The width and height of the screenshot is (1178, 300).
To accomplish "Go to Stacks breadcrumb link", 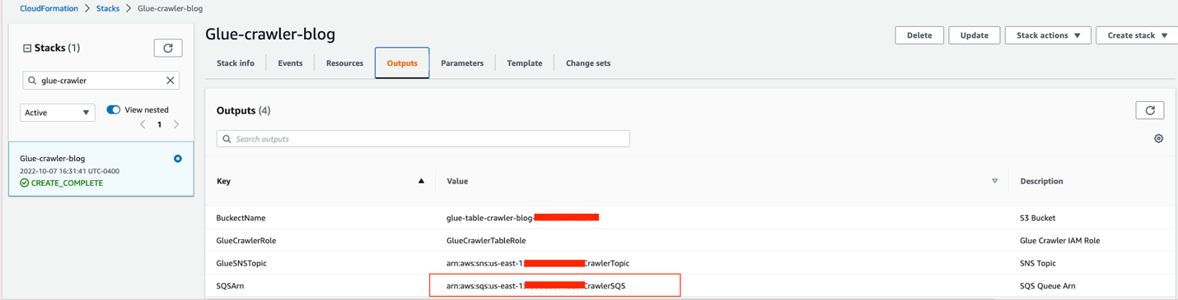I will pyautogui.click(x=108, y=8).
